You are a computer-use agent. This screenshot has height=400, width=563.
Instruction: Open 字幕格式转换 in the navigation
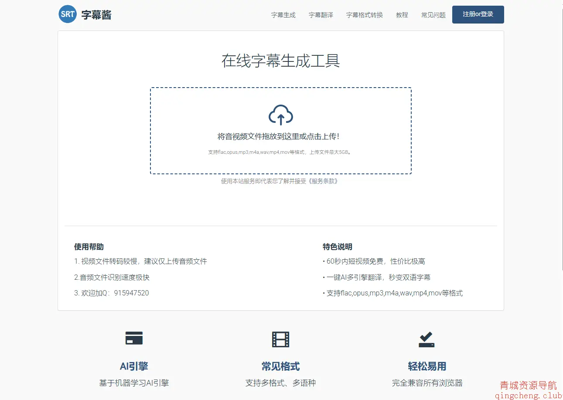364,15
